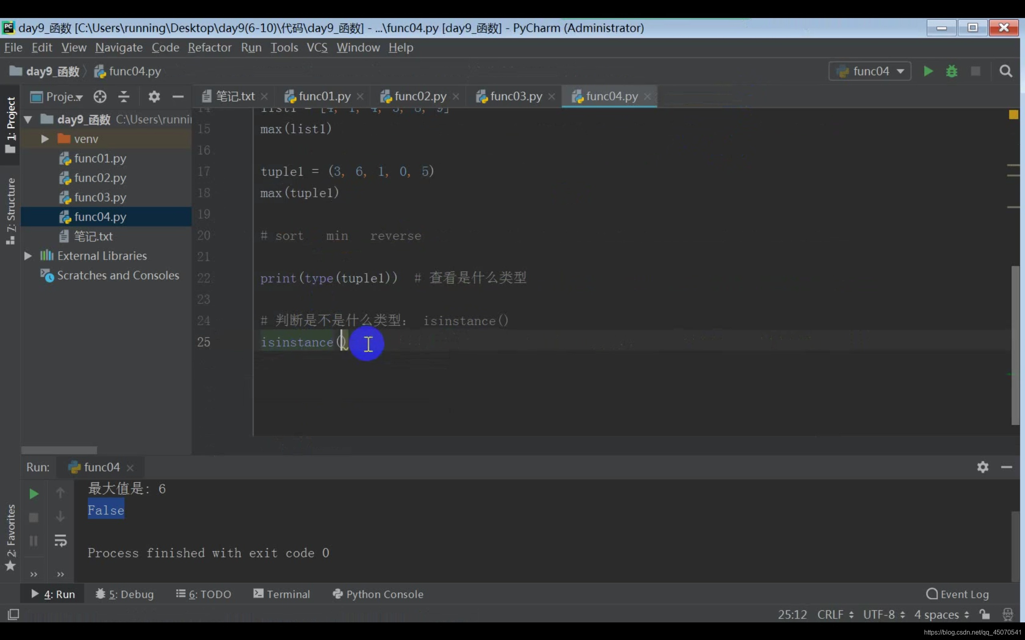Open the Refactor menu

pyautogui.click(x=209, y=48)
